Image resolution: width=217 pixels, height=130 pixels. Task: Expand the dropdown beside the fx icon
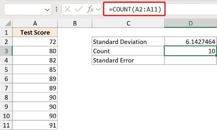(x=98, y=9)
